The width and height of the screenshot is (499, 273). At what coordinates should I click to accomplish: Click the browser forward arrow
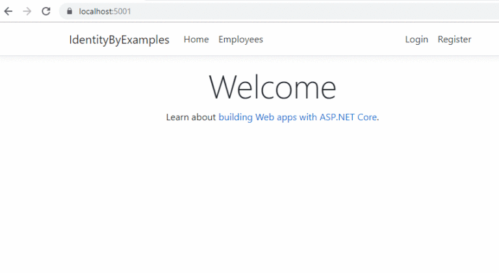[x=27, y=11]
